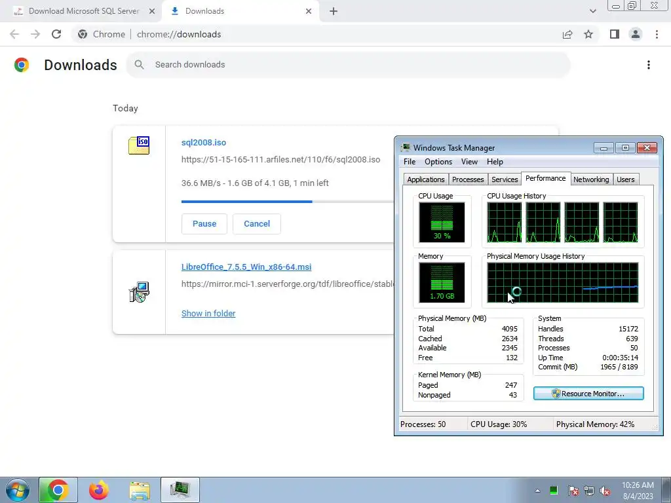Open Resource Monitor from Task Manager
671x503 pixels.
(588, 394)
